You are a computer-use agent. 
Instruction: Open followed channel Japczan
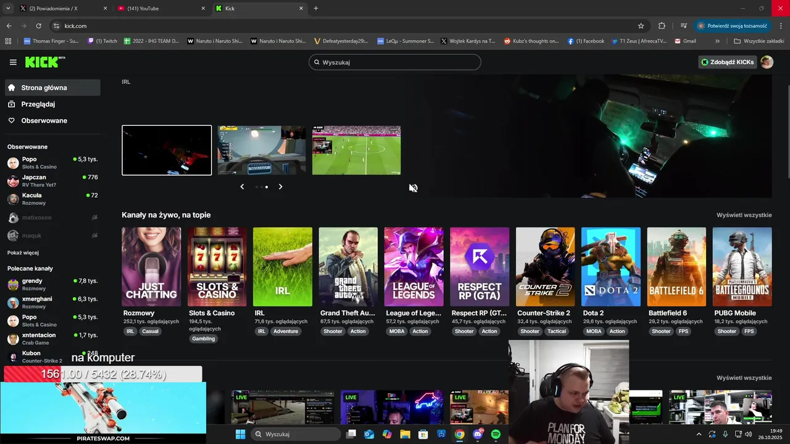pyautogui.click(x=52, y=181)
